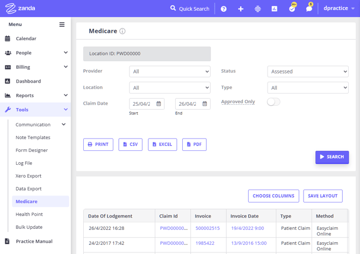The width and height of the screenshot is (360, 254).
Task: Click the Quick Search field
Action: [x=189, y=9]
